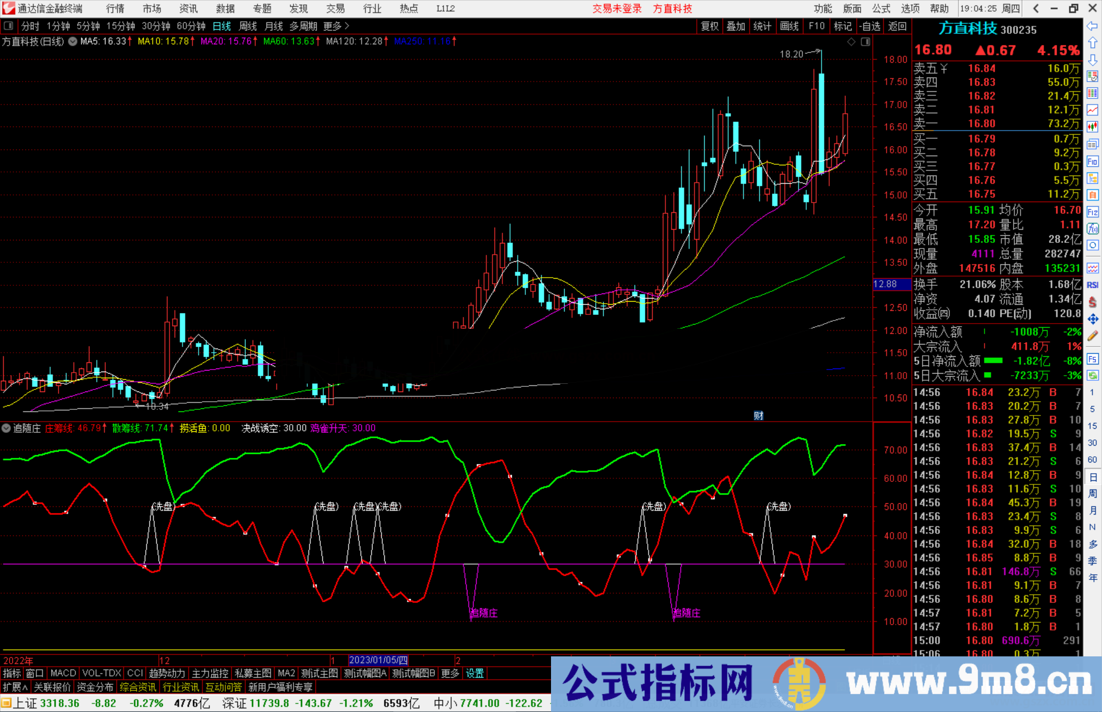Toggle visibility of the 追随庄 indicator
The width and height of the screenshot is (1102, 712).
tap(6, 428)
